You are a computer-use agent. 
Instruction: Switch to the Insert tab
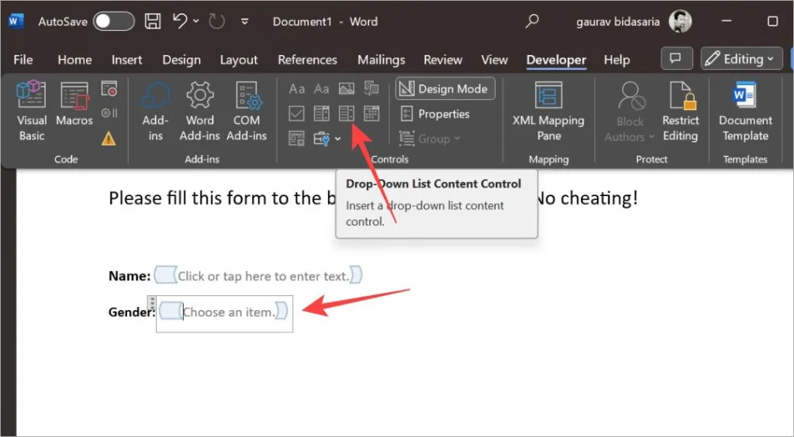click(x=126, y=60)
